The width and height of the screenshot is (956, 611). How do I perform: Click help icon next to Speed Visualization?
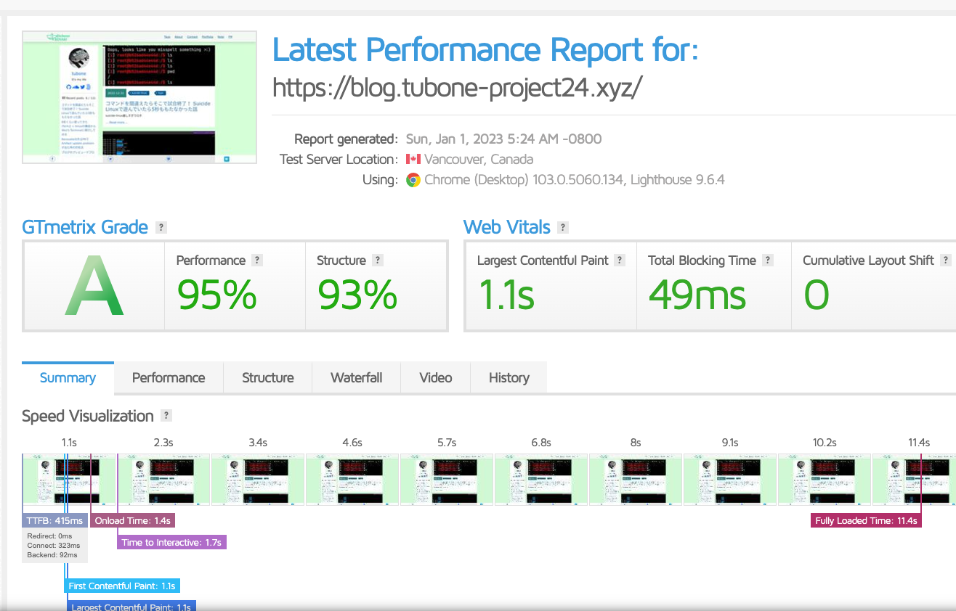[x=166, y=416]
